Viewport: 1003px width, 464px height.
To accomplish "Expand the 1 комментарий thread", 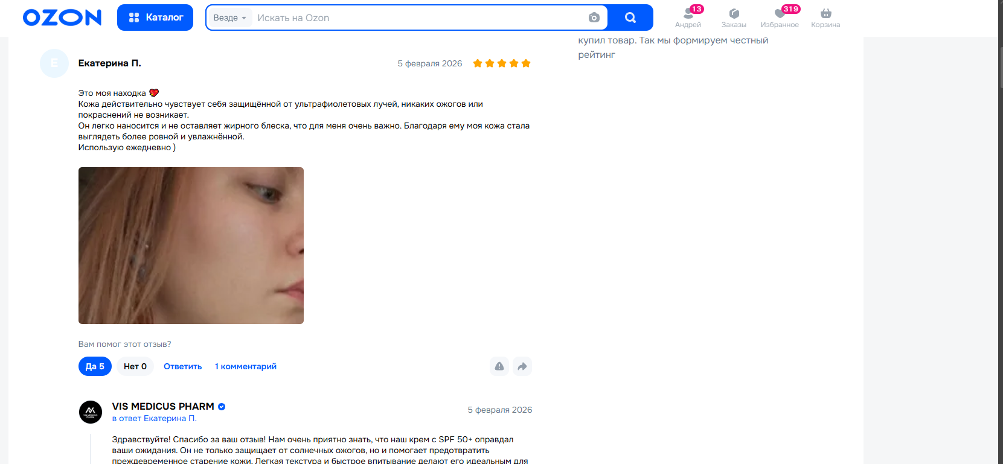I will coord(246,366).
